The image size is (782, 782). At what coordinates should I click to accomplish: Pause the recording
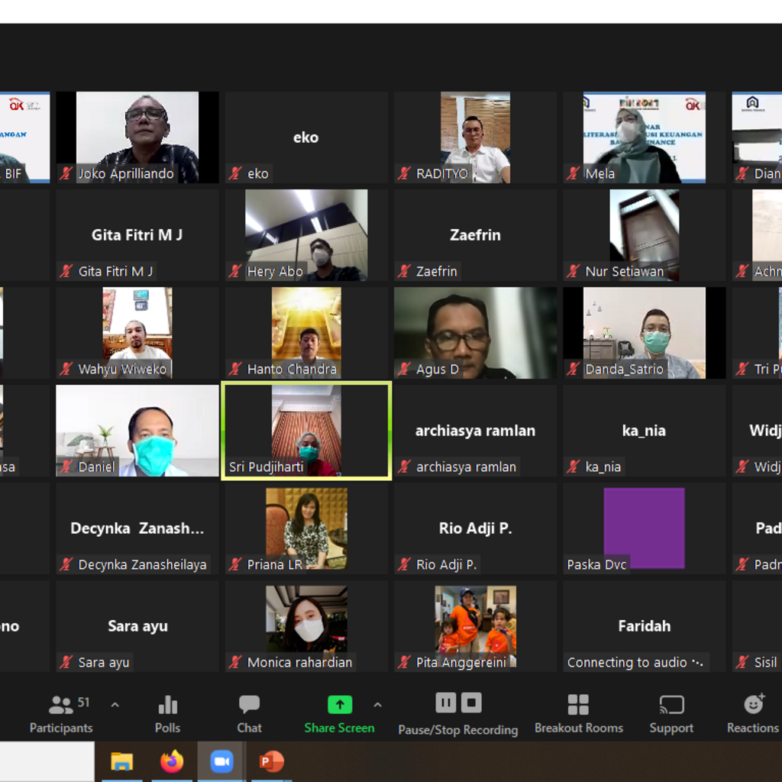tap(445, 703)
